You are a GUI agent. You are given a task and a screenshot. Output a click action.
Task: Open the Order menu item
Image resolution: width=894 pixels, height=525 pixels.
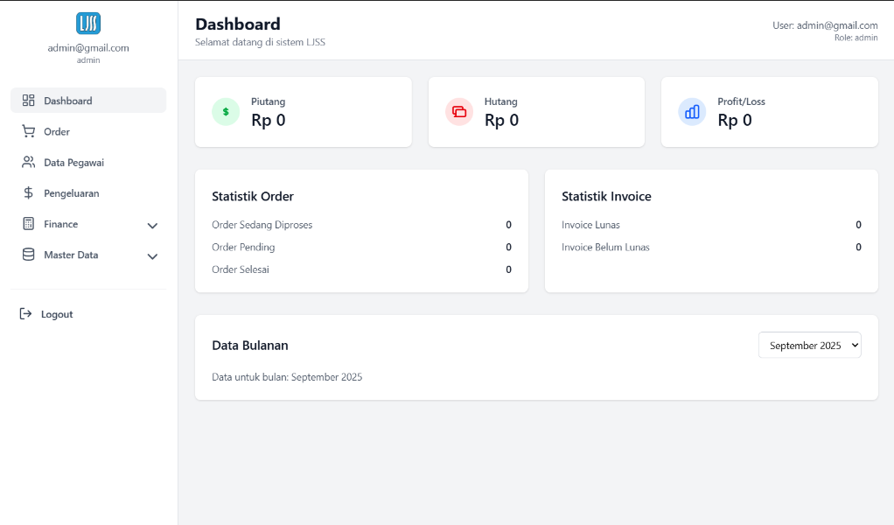56,131
